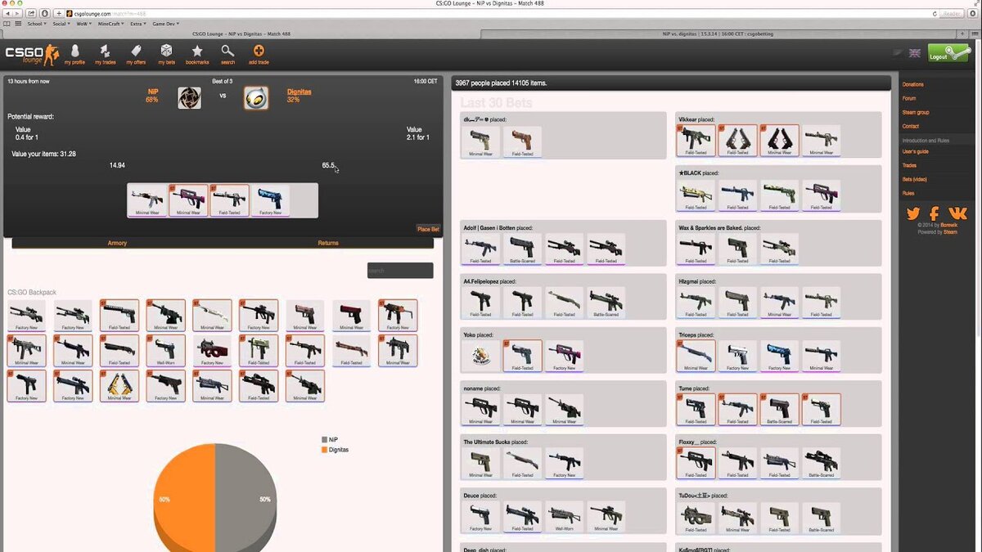The width and height of the screenshot is (982, 552).
Task: Remove the Factory New item from the bet slot
Action: pos(273,200)
